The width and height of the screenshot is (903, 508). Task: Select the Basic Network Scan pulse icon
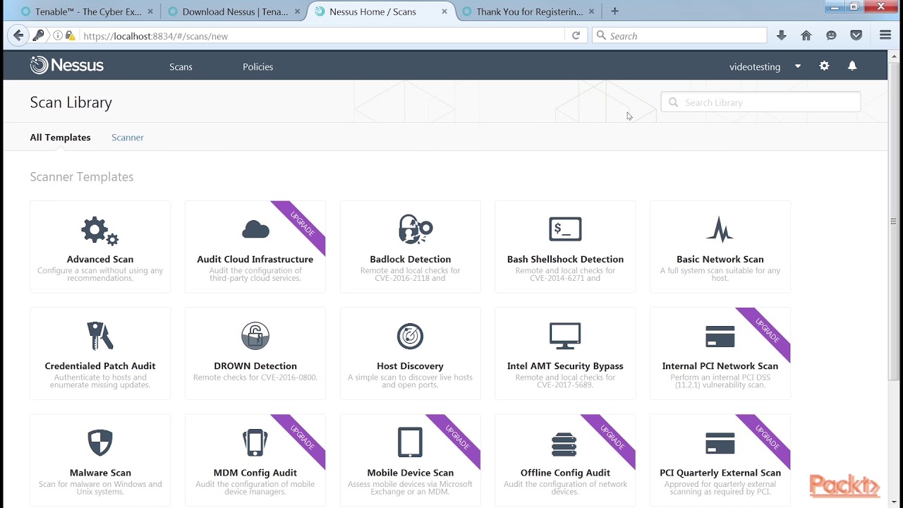click(720, 230)
